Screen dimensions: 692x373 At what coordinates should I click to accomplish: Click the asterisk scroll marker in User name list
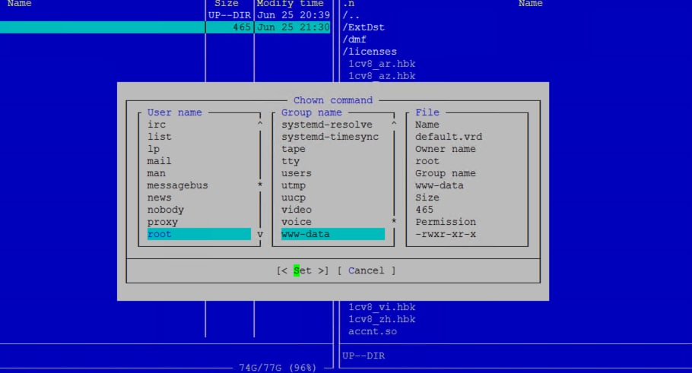(x=260, y=185)
